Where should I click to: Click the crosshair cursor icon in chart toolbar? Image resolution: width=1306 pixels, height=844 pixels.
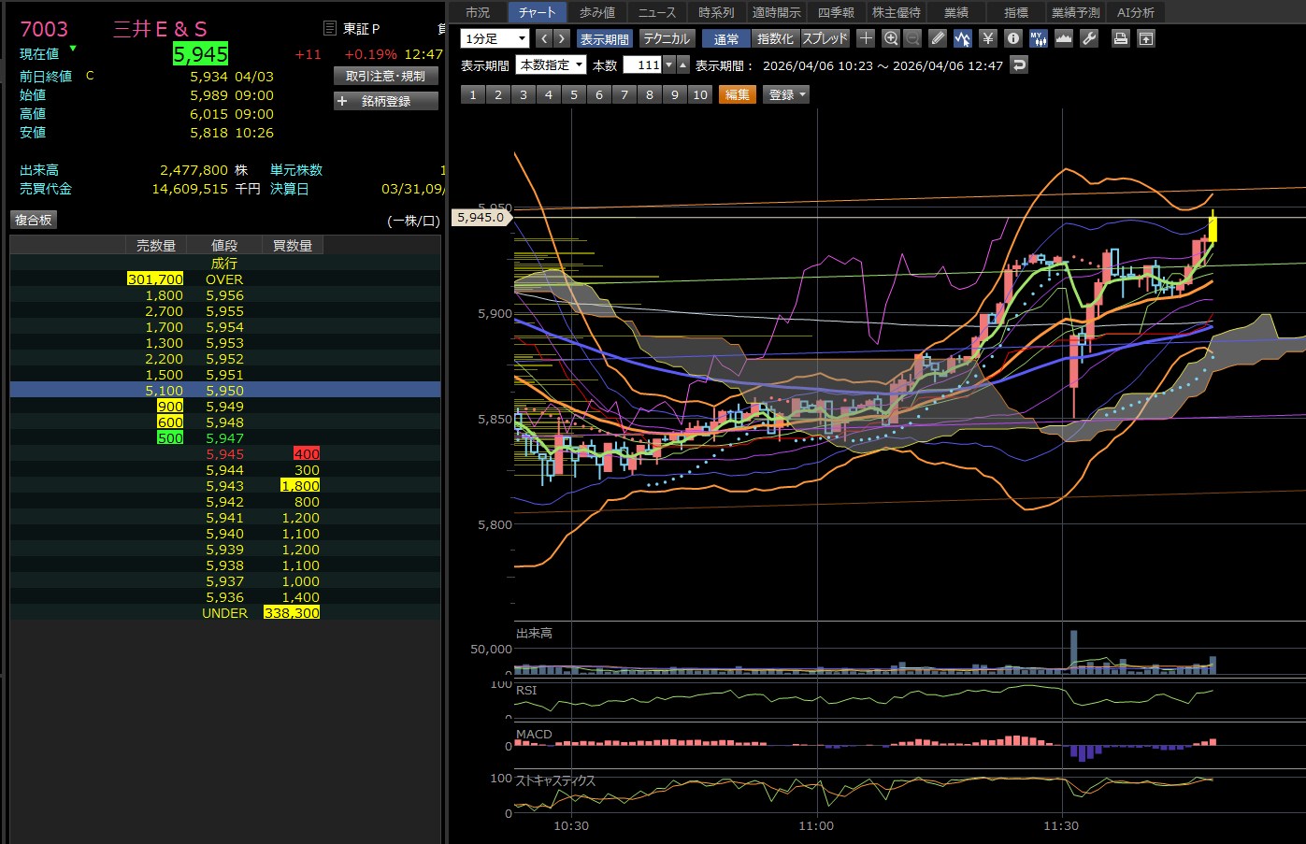click(866, 38)
